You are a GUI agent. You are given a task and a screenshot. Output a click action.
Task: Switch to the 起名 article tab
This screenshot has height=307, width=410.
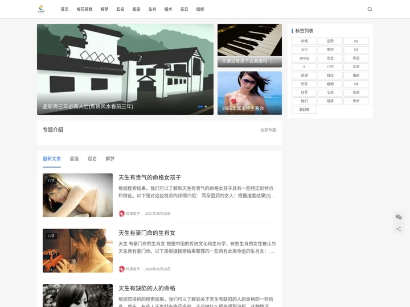[x=92, y=159]
